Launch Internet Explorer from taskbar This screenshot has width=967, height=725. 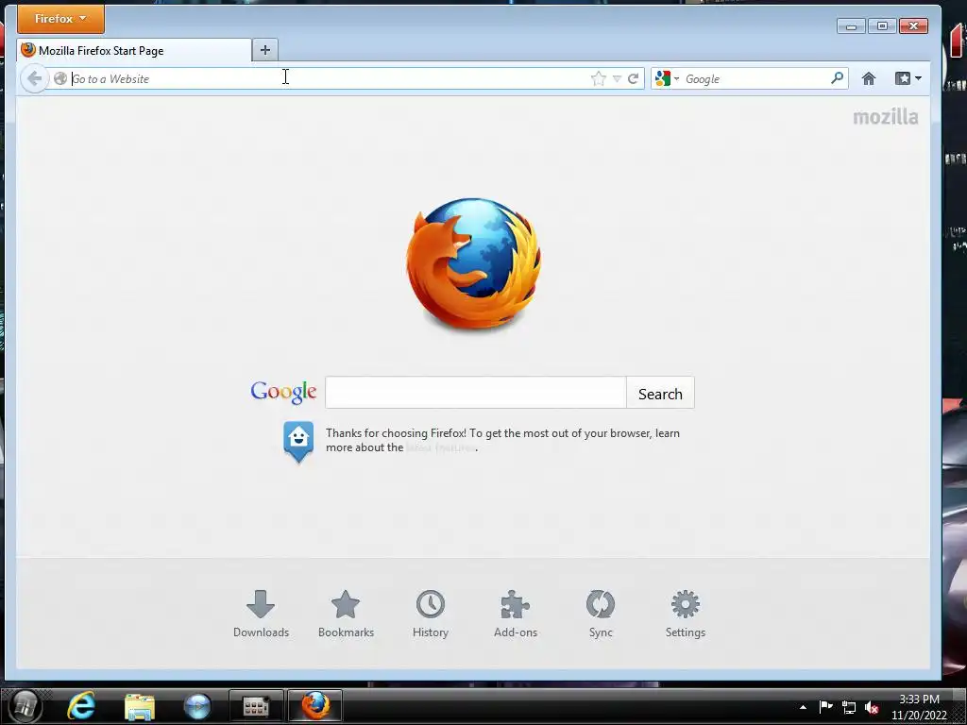point(81,706)
